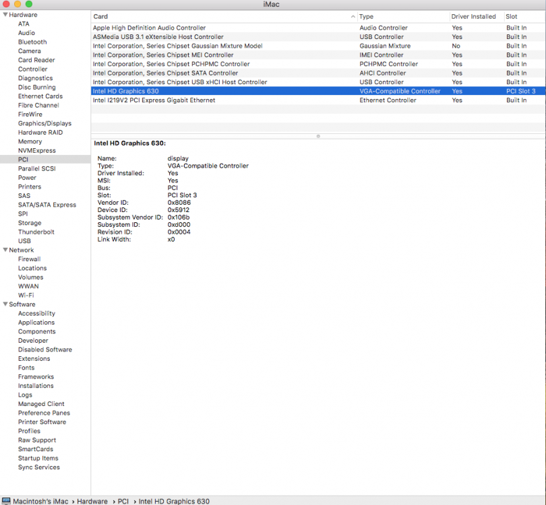
Task: Open Wi-Fi network section
Action: [x=26, y=295]
